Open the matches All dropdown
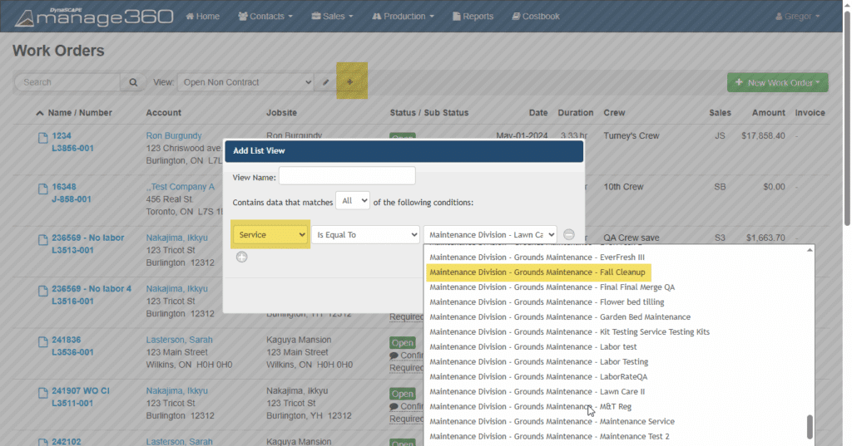The image size is (852, 446). (x=352, y=201)
